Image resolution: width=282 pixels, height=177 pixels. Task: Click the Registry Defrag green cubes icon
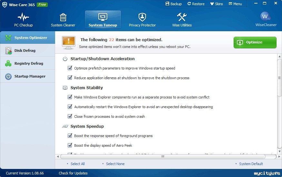pyautogui.click(x=8, y=63)
